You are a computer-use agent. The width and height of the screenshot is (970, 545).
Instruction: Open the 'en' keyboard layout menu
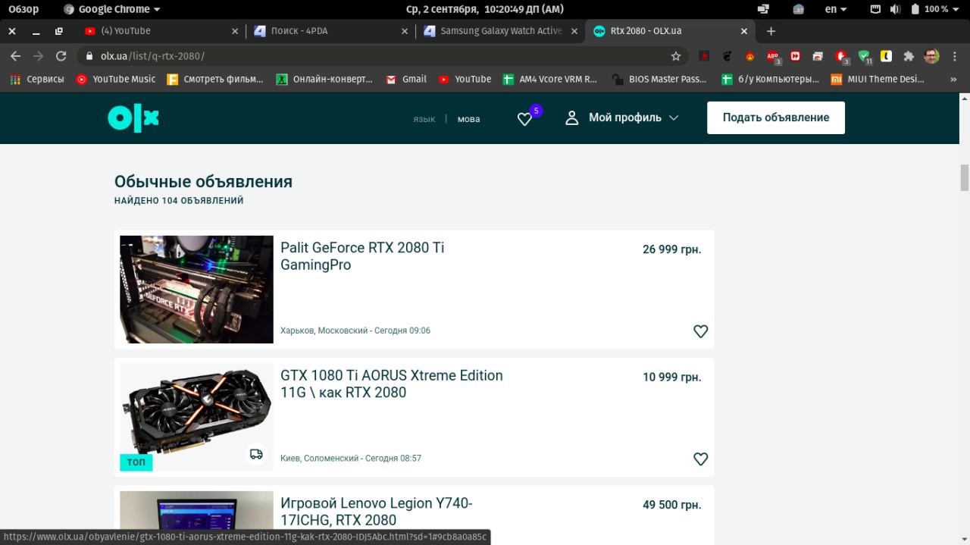pyautogui.click(x=836, y=9)
